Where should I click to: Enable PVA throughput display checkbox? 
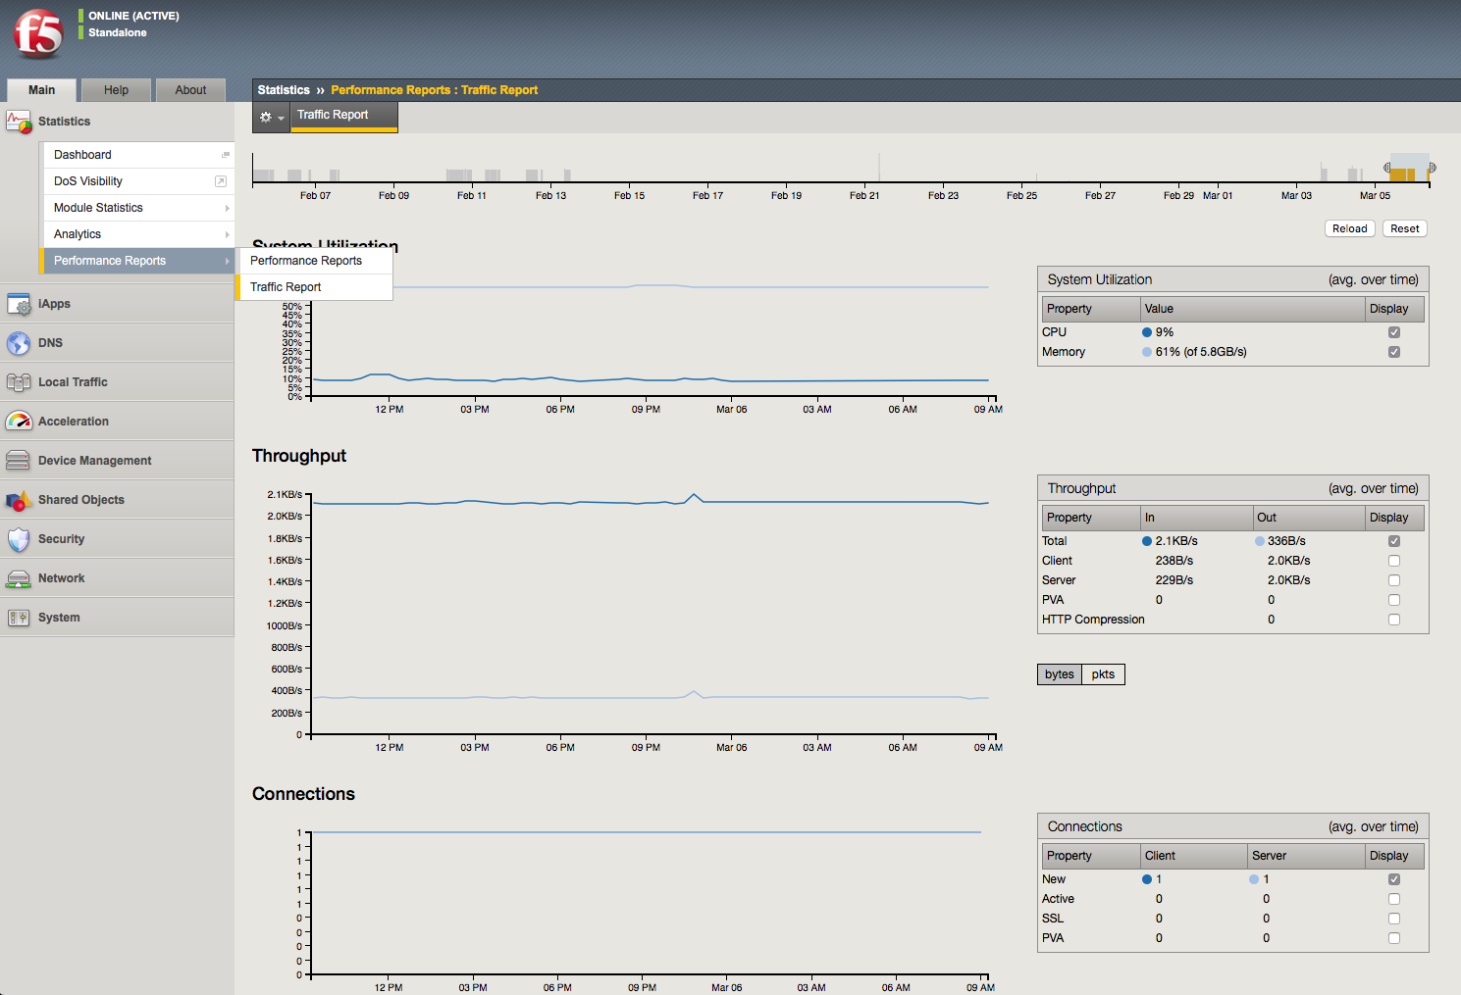[1394, 600]
